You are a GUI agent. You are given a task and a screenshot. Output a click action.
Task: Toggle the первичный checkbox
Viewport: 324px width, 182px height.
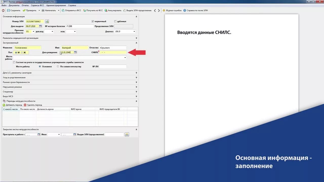[93, 21]
